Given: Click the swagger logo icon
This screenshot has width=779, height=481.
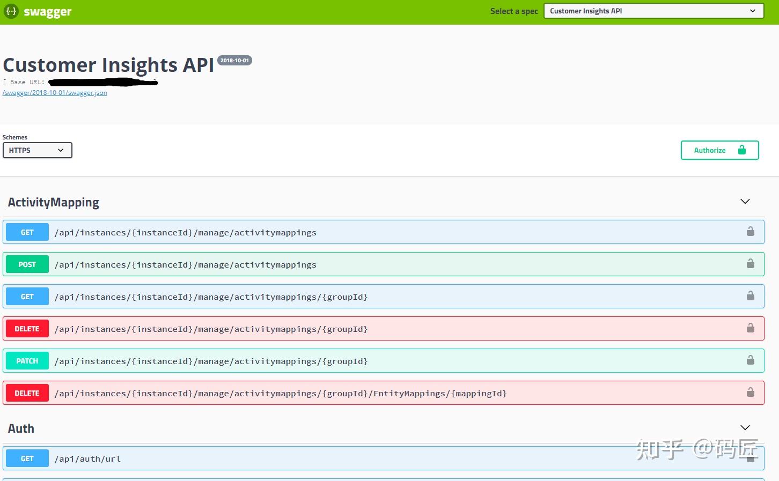Looking at the screenshot, I should (11, 11).
